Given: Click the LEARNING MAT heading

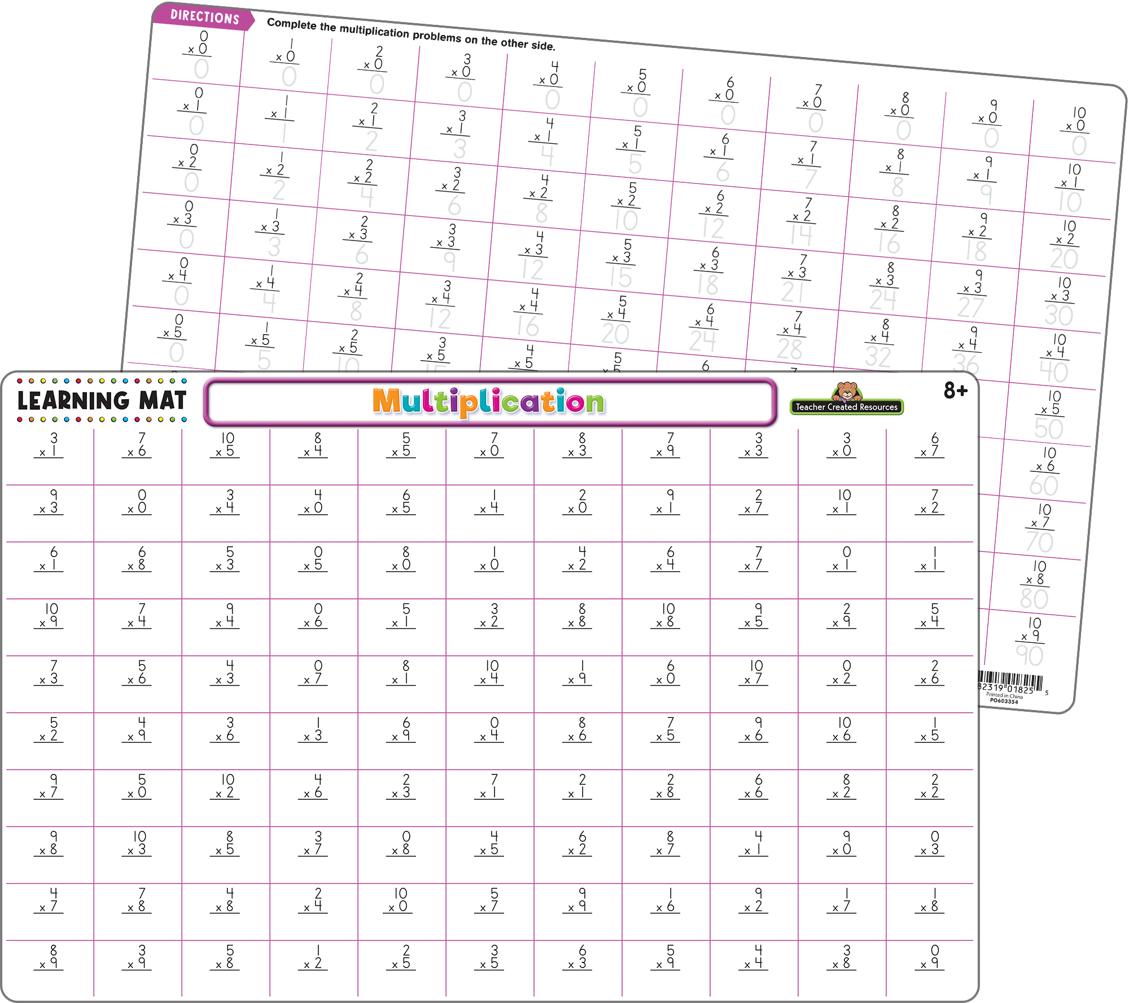Looking at the screenshot, I should (102, 401).
